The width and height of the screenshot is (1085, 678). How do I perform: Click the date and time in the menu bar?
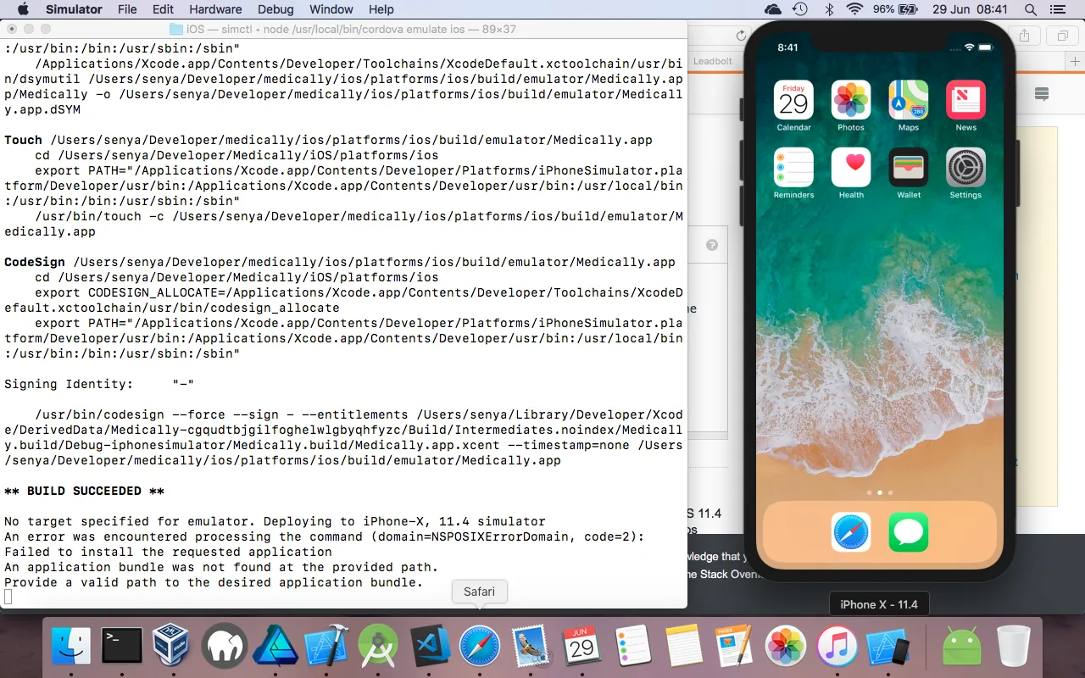(970, 9)
